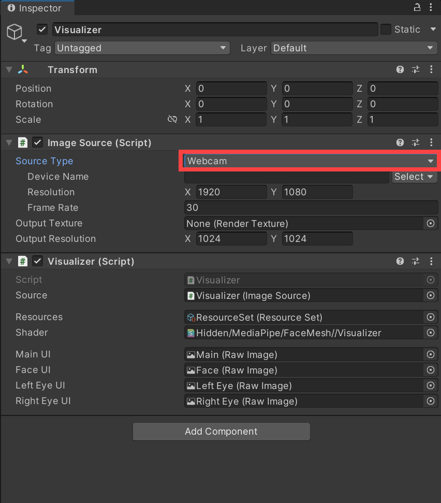Open the Device Name Select dropdown
Image resolution: width=441 pixels, height=503 pixels.
click(x=415, y=177)
